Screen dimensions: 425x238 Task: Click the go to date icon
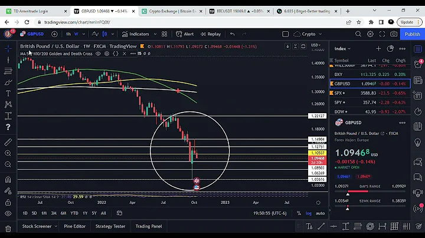point(119,213)
